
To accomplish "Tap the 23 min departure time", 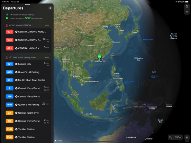I will click(x=46, y=104).
